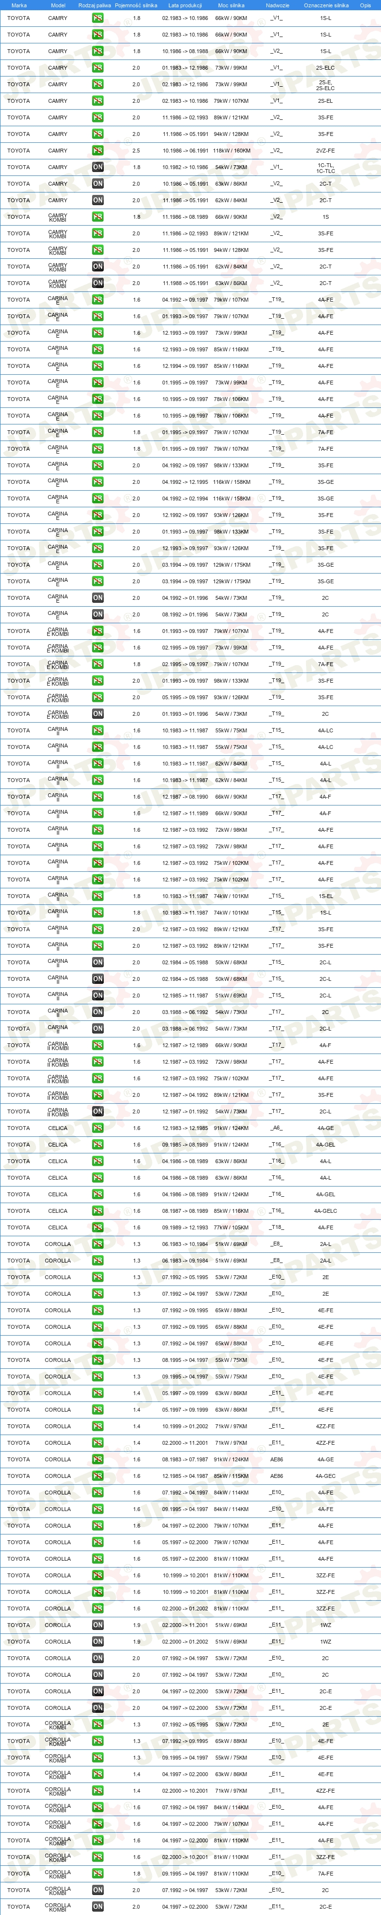Click petrol icon in Corolla AE86 4A-GE row
This screenshot has height=1915, width=381.
98,1460
